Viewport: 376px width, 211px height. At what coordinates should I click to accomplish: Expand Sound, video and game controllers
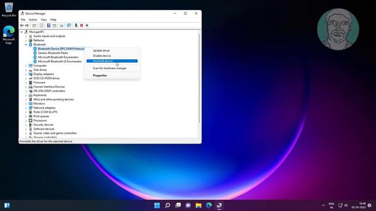[x=26, y=133]
